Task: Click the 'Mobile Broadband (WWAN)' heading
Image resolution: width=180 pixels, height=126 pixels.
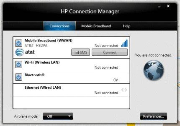Action: 48,40
